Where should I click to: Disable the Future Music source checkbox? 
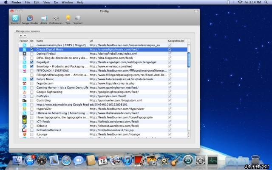[31, 79]
